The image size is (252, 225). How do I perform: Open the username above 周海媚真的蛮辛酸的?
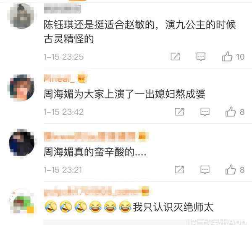[x=89, y=137]
